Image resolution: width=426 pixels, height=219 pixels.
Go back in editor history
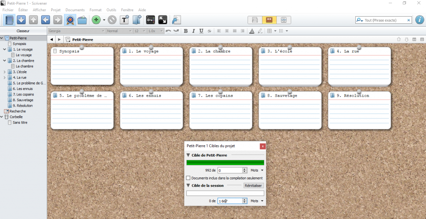coord(52,40)
